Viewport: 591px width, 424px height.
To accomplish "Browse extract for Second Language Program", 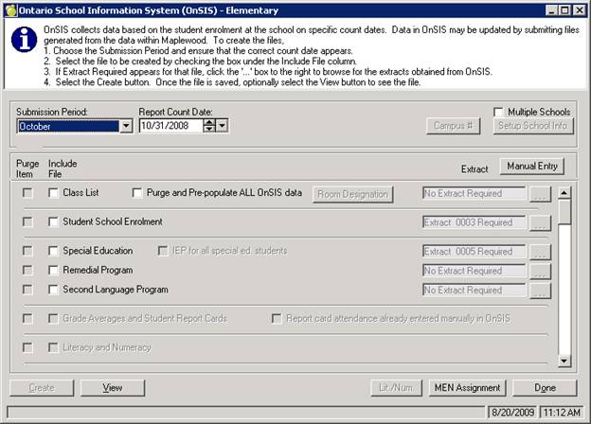I will point(540,291).
